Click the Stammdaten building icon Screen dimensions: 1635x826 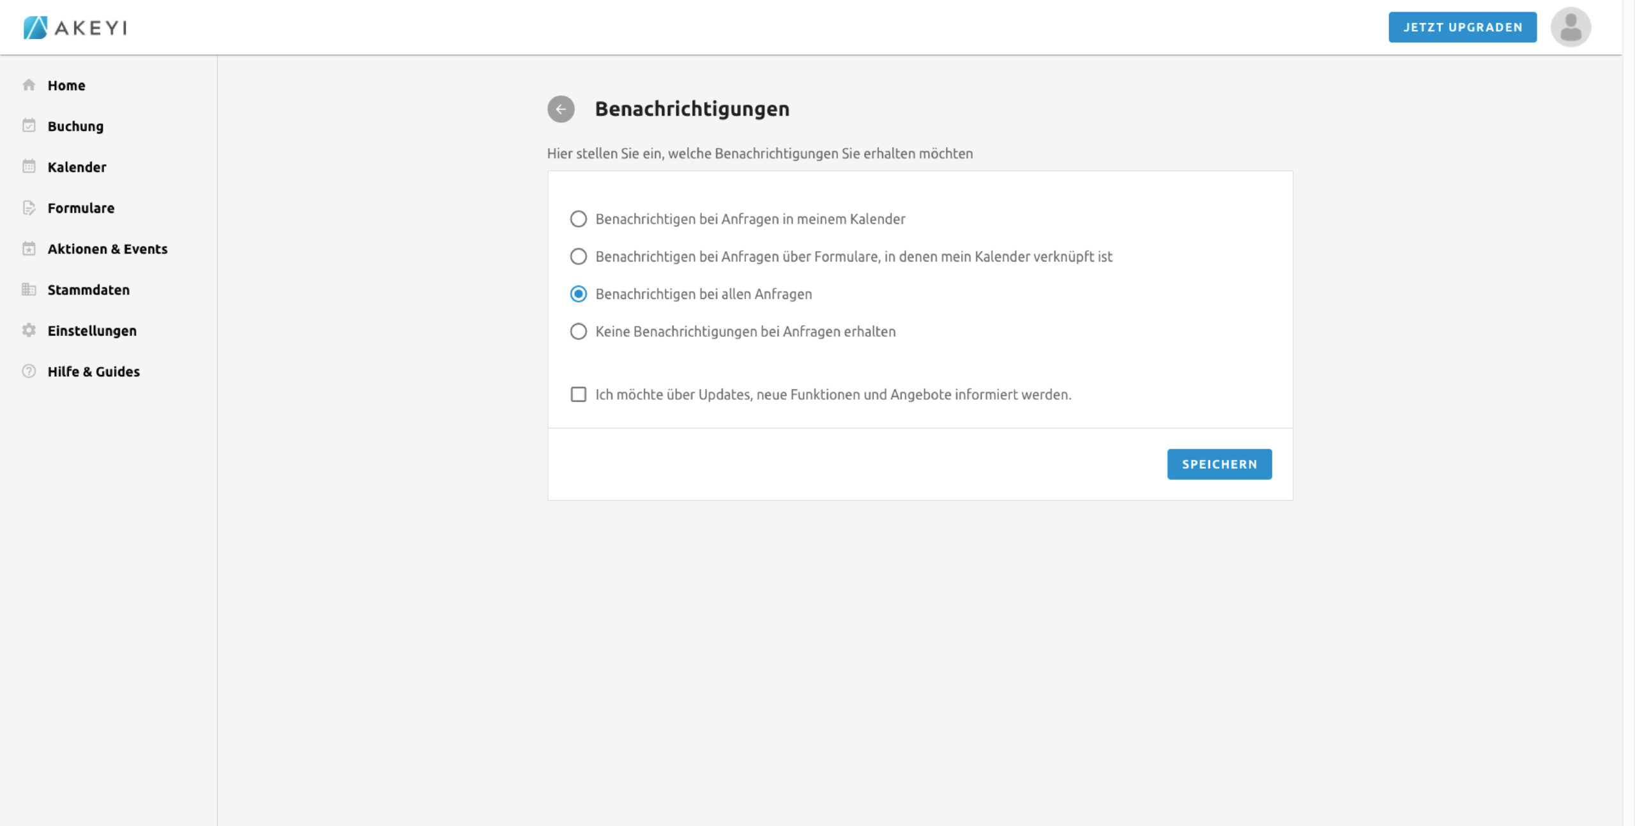pyautogui.click(x=29, y=289)
